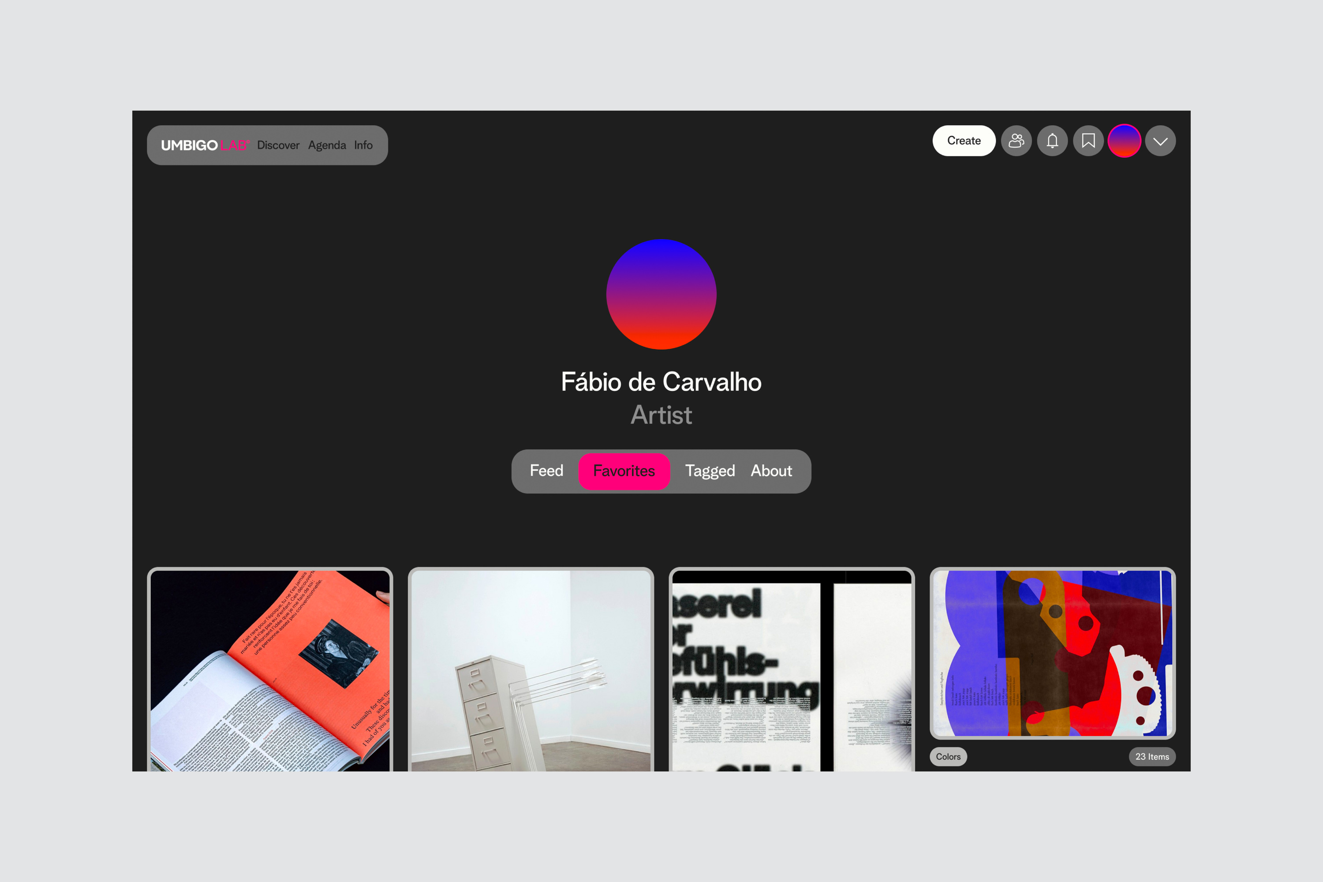Open the filing cabinet artwork thumbnail
This screenshot has height=882, width=1323.
(531, 669)
